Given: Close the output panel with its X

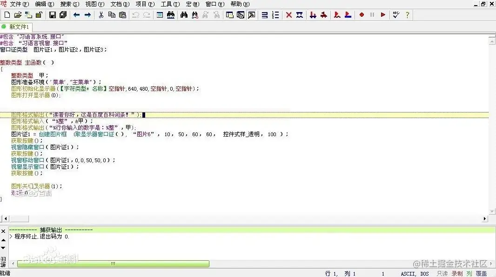Looking at the screenshot, I should (3, 231).
